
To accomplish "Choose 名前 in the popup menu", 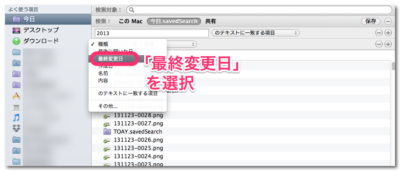I will pyautogui.click(x=103, y=73).
